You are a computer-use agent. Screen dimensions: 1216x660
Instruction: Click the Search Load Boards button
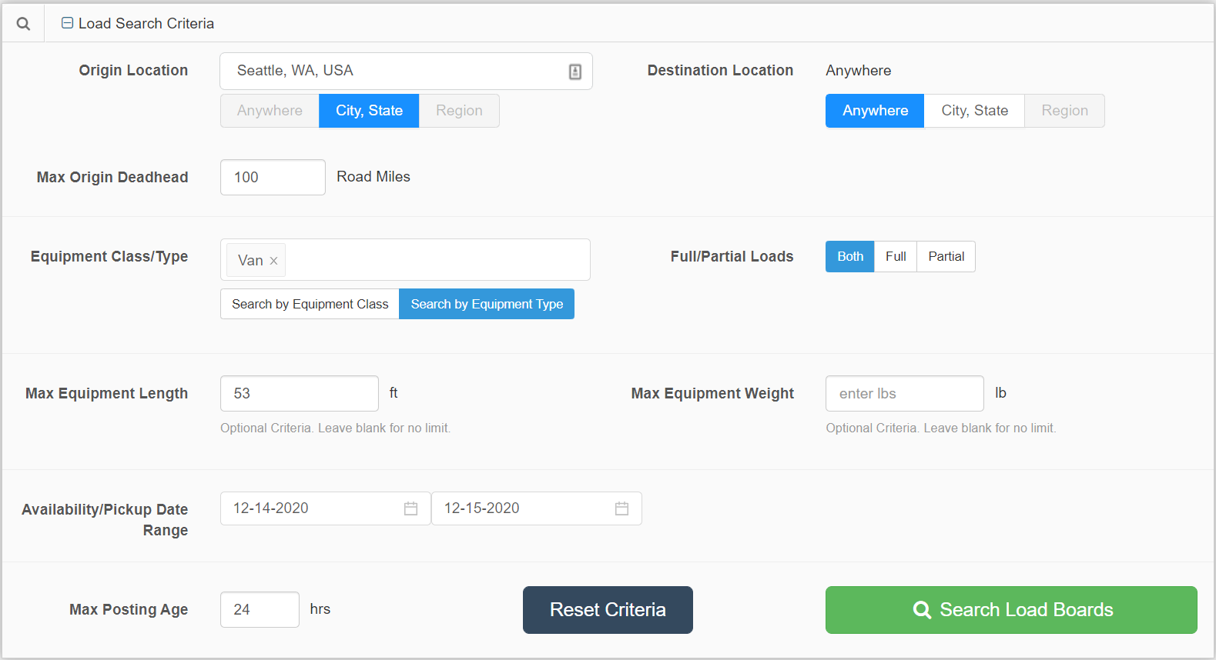[x=1011, y=610]
